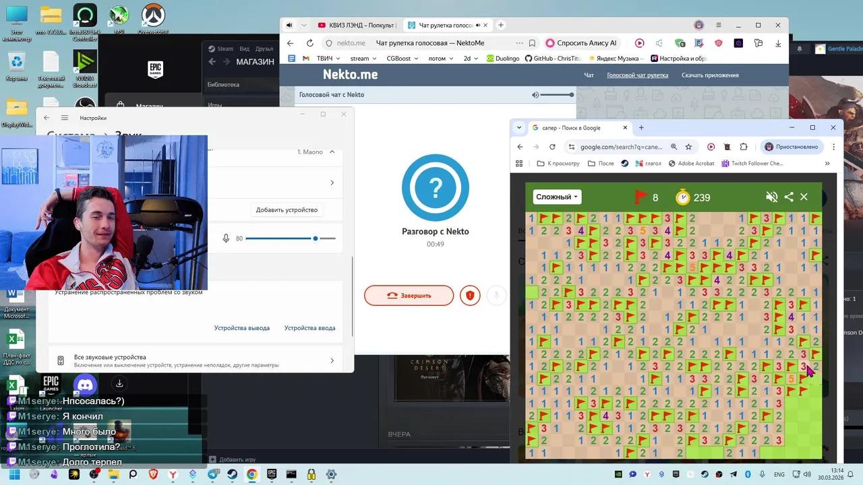This screenshot has width=863, height=485.
Task: Bookmark page in Yandex Browser
Action: (x=532, y=43)
